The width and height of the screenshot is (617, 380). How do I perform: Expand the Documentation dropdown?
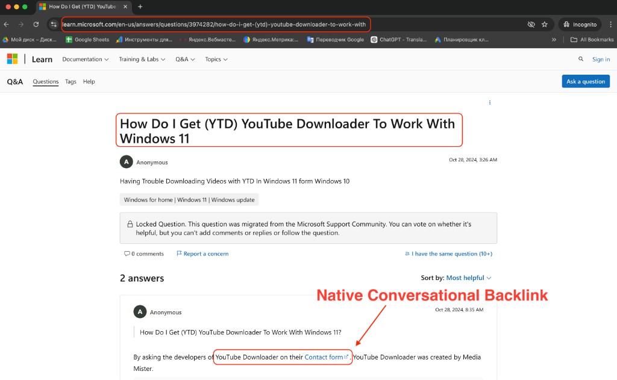pyautogui.click(x=86, y=60)
